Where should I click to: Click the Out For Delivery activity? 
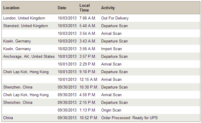pyautogui.click(x=115, y=18)
